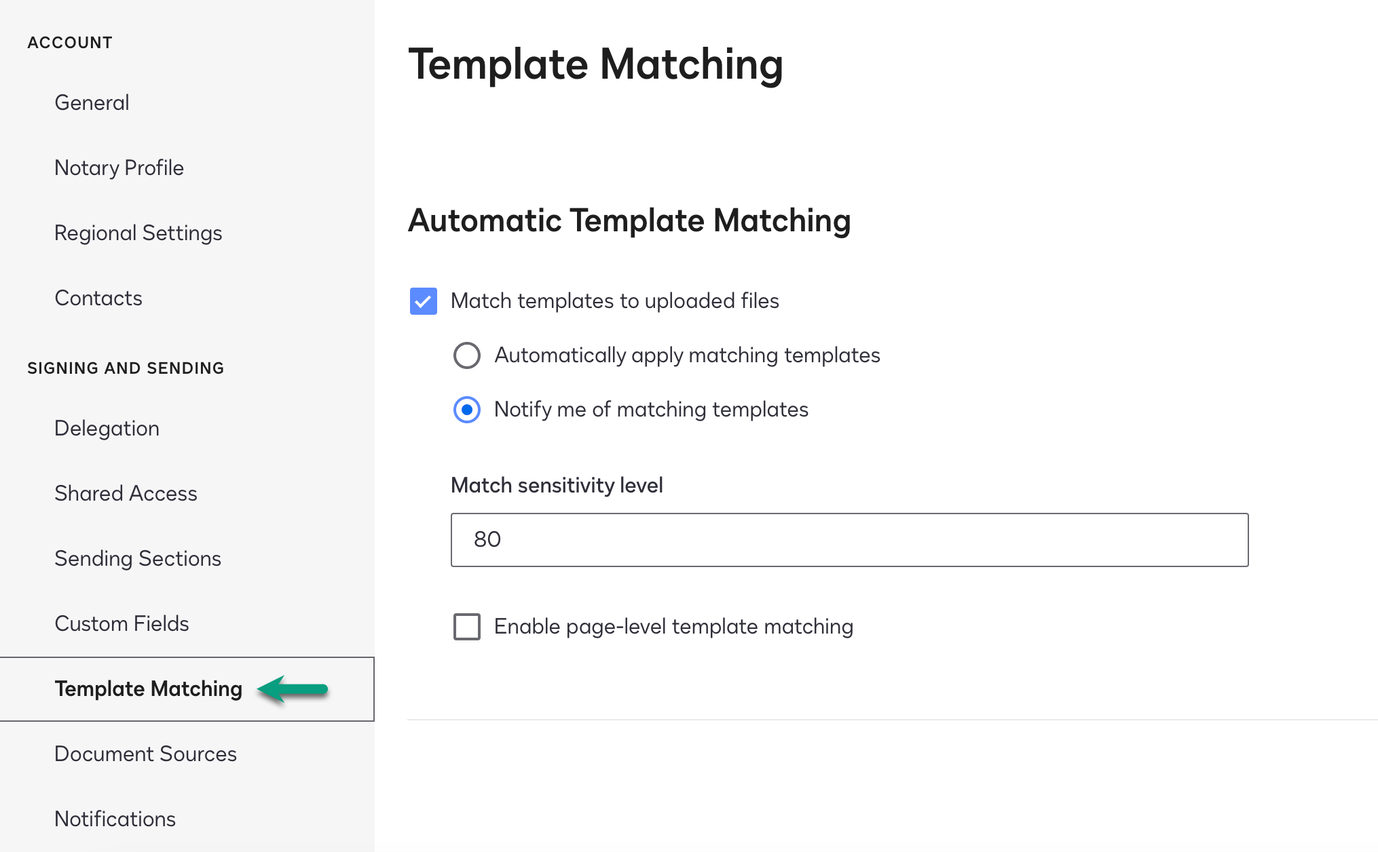Open the Custom Fields settings
Image resolution: width=1378 pixels, height=852 pixels.
pos(122,623)
